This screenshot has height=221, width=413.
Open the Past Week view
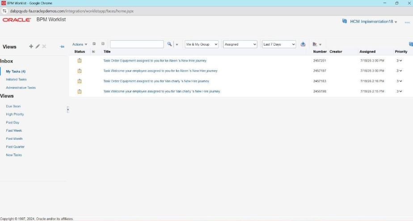coord(14,130)
